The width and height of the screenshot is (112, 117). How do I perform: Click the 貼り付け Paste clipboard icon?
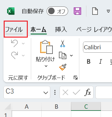pyautogui.click(x=46, y=47)
